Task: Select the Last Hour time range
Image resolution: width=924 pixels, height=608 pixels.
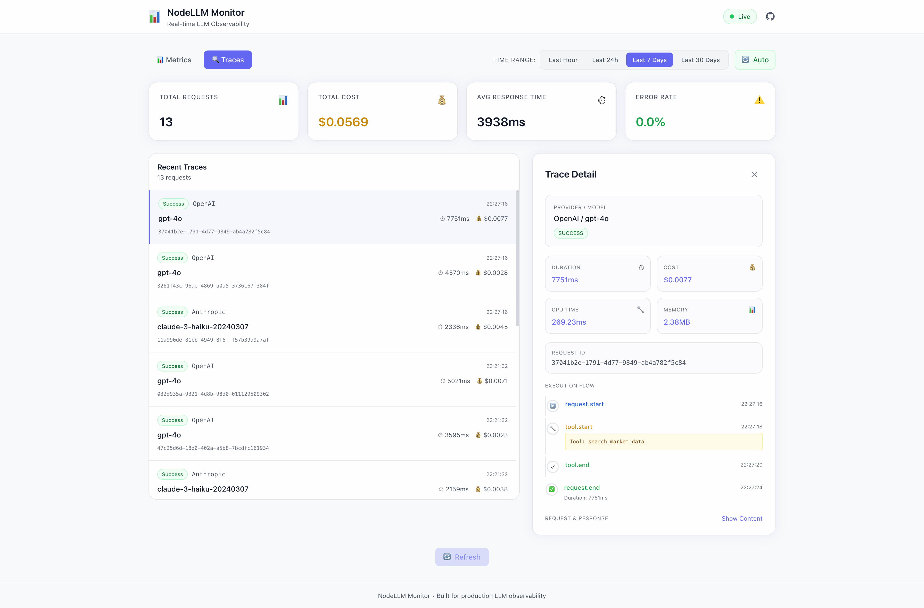Action: coord(563,59)
